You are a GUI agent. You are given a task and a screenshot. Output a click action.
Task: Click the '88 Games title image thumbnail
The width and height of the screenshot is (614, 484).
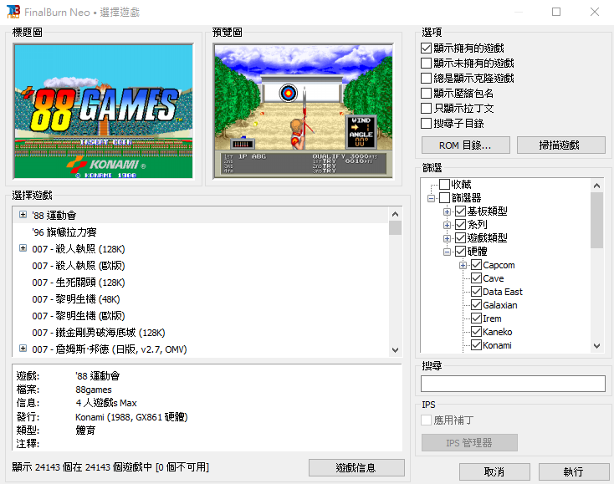[x=104, y=111]
